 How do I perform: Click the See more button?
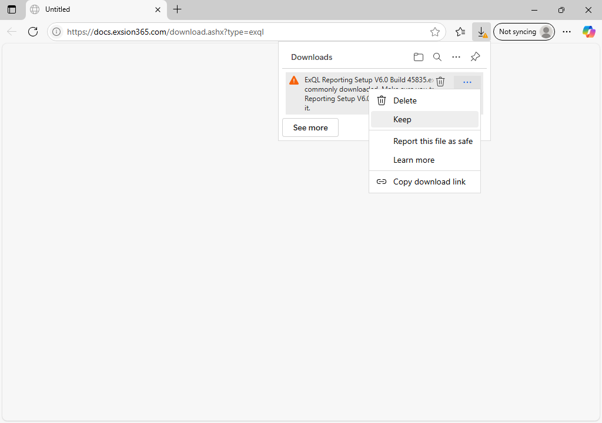pyautogui.click(x=310, y=127)
